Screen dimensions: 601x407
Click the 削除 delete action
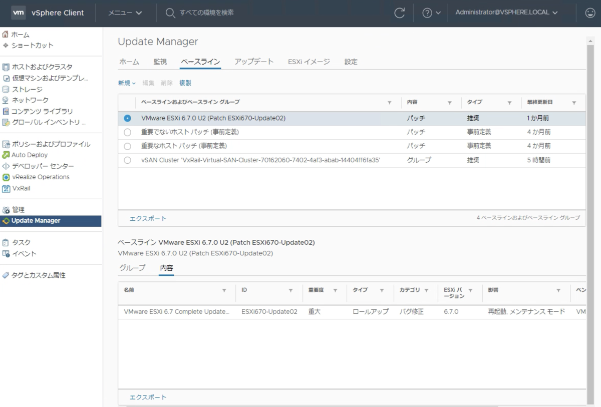tap(167, 83)
